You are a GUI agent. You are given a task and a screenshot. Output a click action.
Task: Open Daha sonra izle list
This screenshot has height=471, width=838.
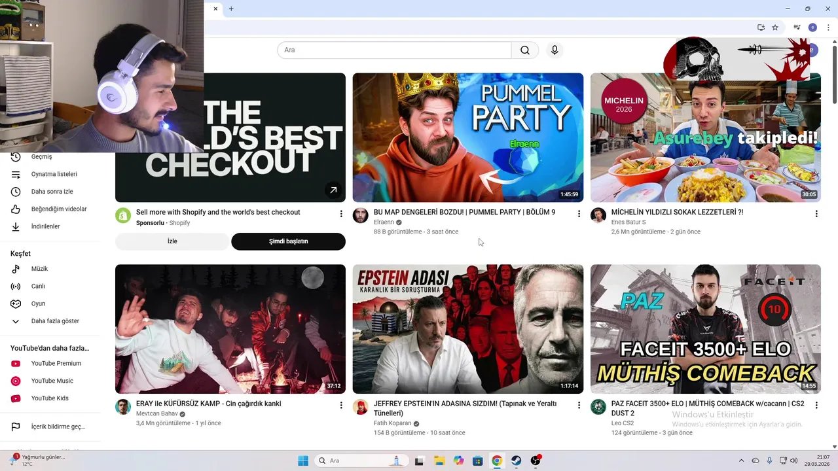click(50, 192)
